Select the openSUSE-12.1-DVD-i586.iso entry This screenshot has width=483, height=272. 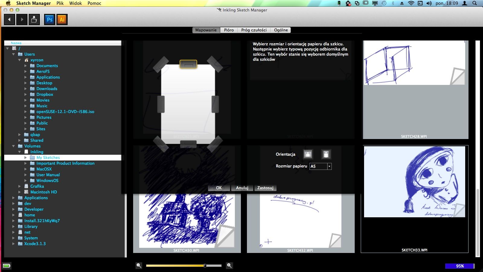(65, 112)
